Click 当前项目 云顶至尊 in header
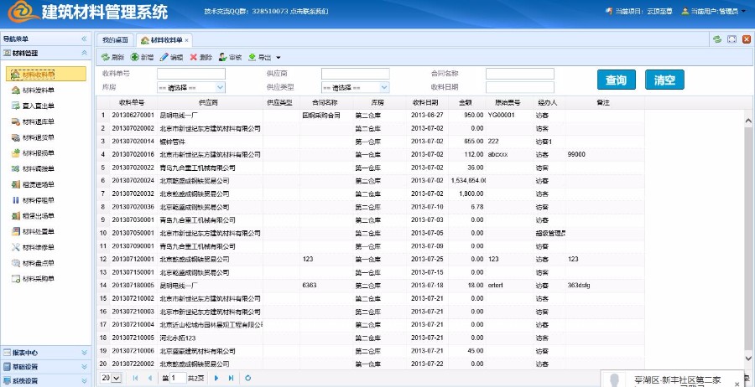Screen dimensions: 755x387 click(639, 11)
